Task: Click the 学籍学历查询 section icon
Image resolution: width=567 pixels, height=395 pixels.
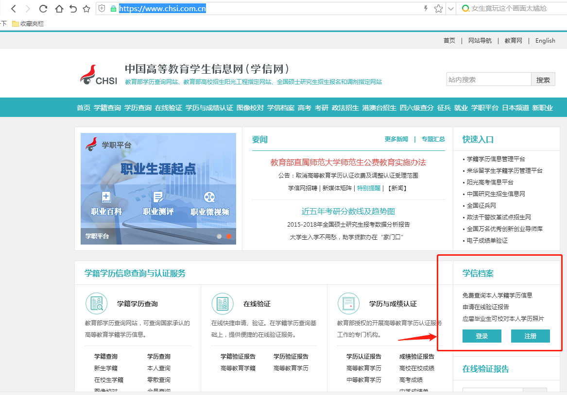Action: click(x=96, y=304)
